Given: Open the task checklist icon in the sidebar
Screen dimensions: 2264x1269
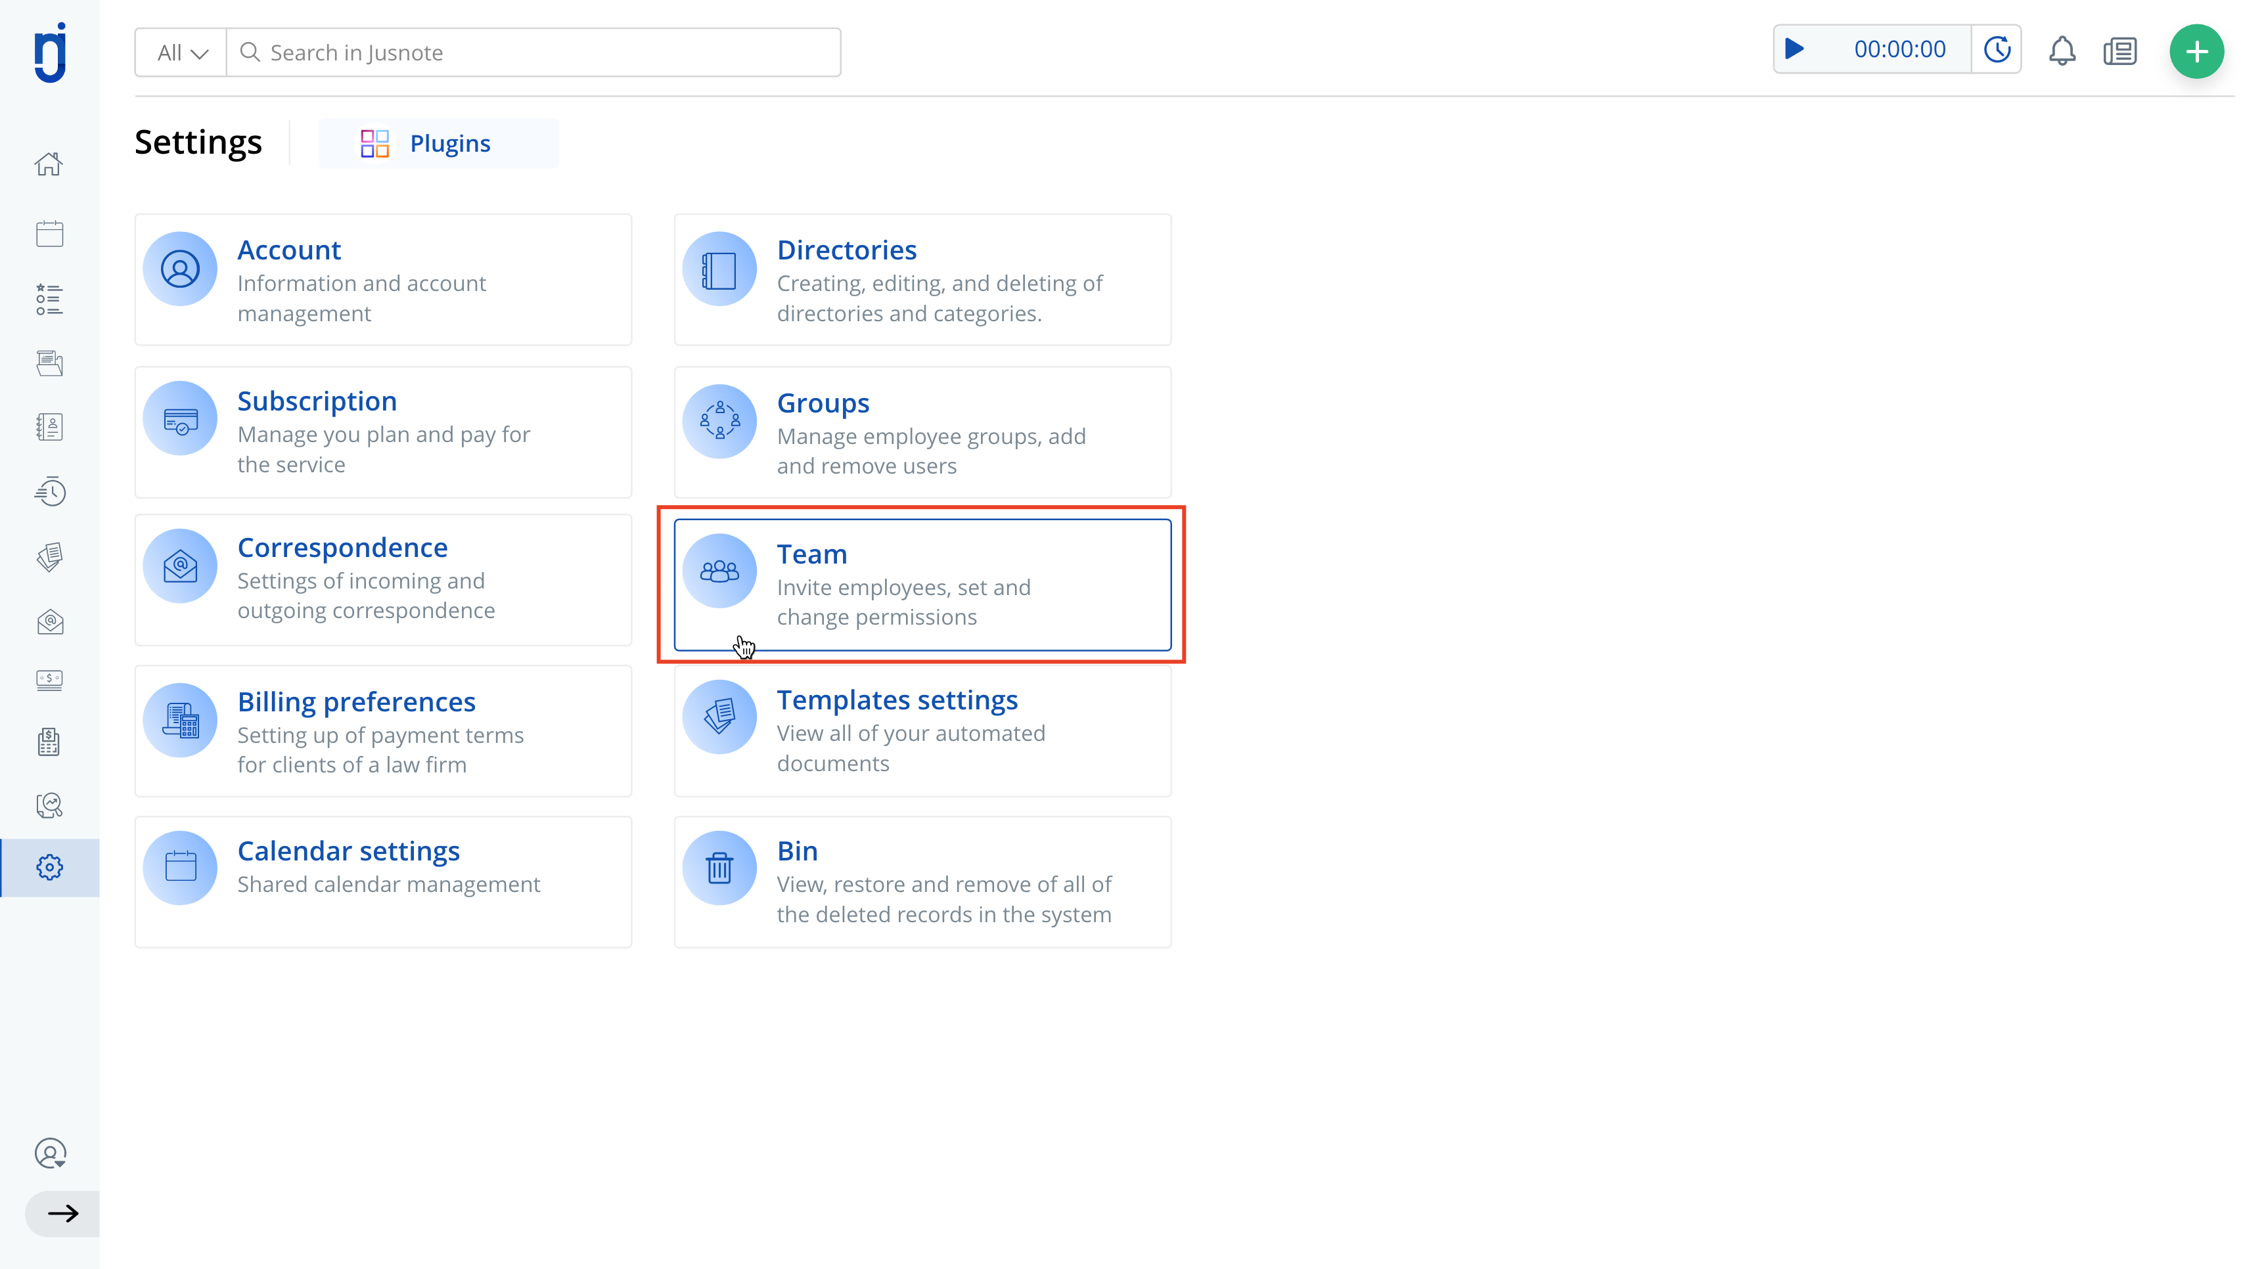Looking at the screenshot, I should click(49, 300).
